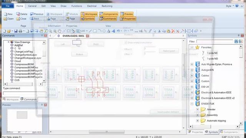Viewport: 246px width, 138px height.
Task: Click Delete page button
Action: [x=22, y=14]
